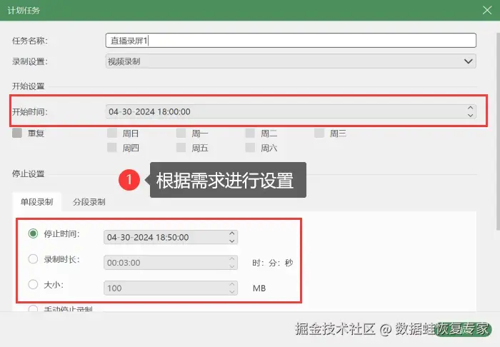Check the 周五 checkbox
Screen dimensions: 500x347
pos(181,148)
